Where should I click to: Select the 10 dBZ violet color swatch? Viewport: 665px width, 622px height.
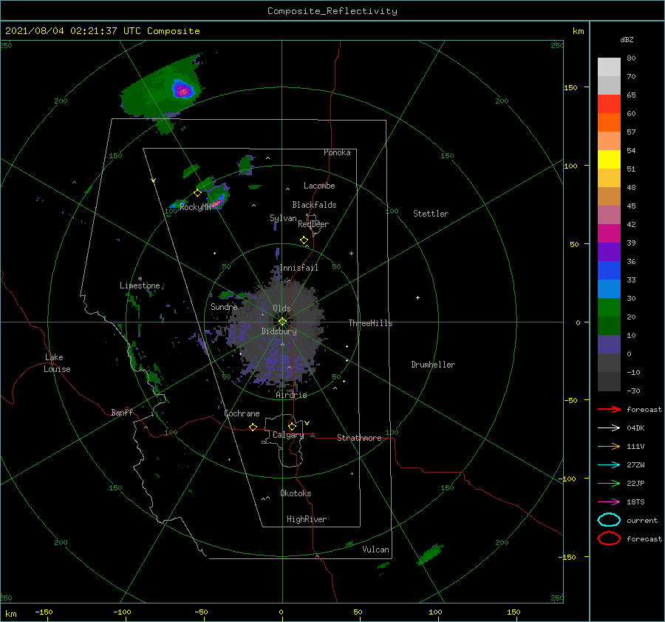[x=609, y=345]
